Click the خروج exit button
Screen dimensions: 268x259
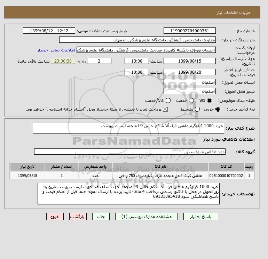(55, 217)
